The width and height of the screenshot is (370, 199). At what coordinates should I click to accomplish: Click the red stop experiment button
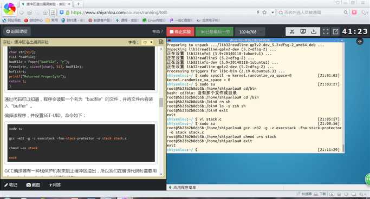(x=180, y=31)
